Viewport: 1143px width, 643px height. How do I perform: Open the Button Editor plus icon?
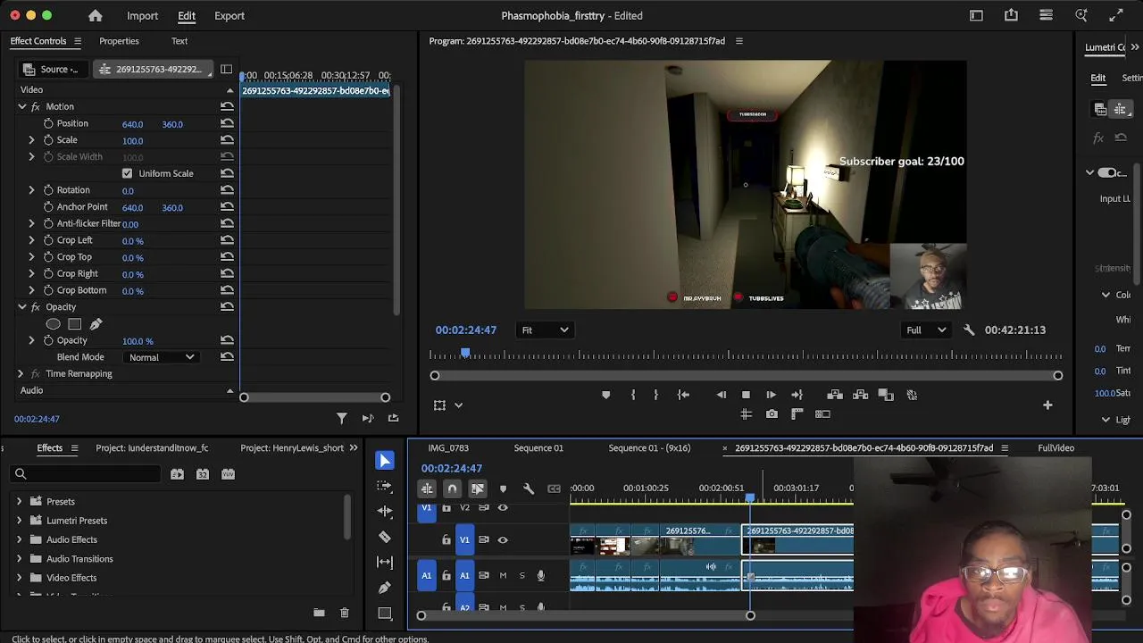(1047, 405)
